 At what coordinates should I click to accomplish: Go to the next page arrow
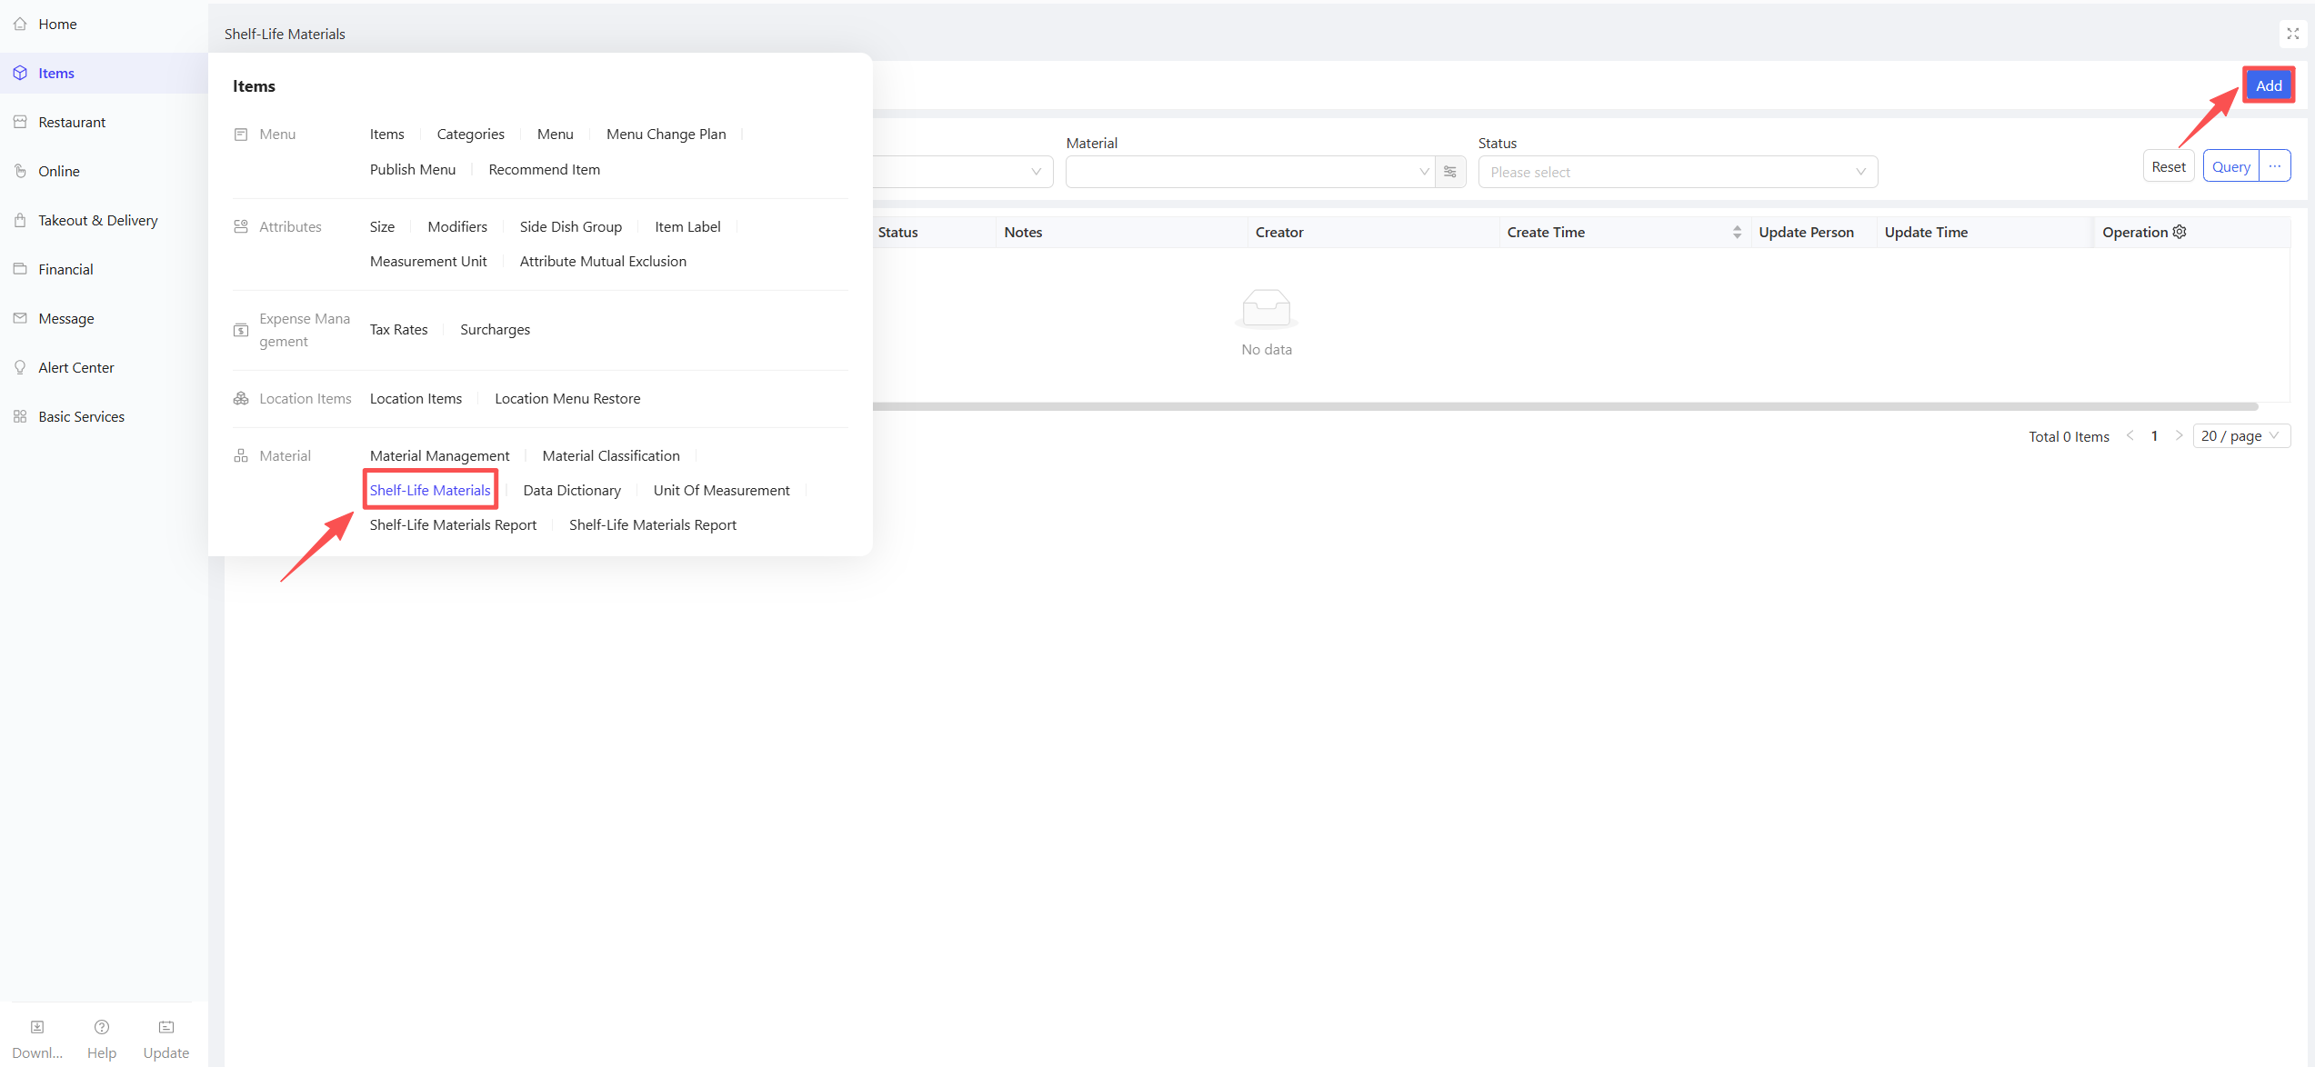[2179, 436]
